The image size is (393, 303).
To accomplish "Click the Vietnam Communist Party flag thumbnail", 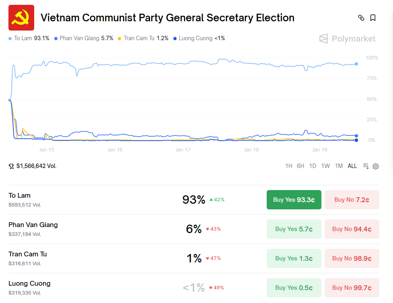I will 21,18.
